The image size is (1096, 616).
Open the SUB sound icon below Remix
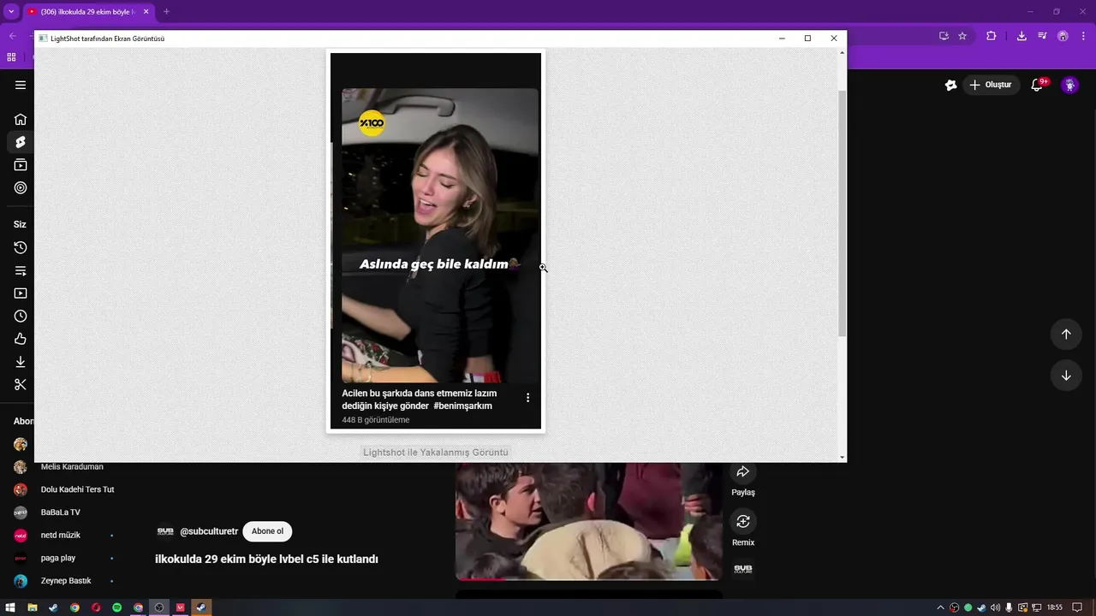point(743,569)
